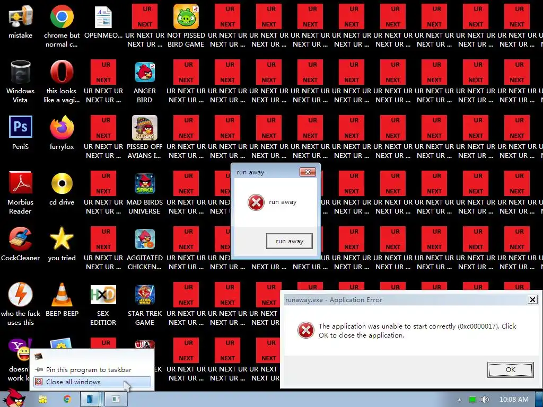Image resolution: width=543 pixels, height=407 pixels.
Task: Open the OPENMEO document desktop icon
Action: tap(103, 16)
